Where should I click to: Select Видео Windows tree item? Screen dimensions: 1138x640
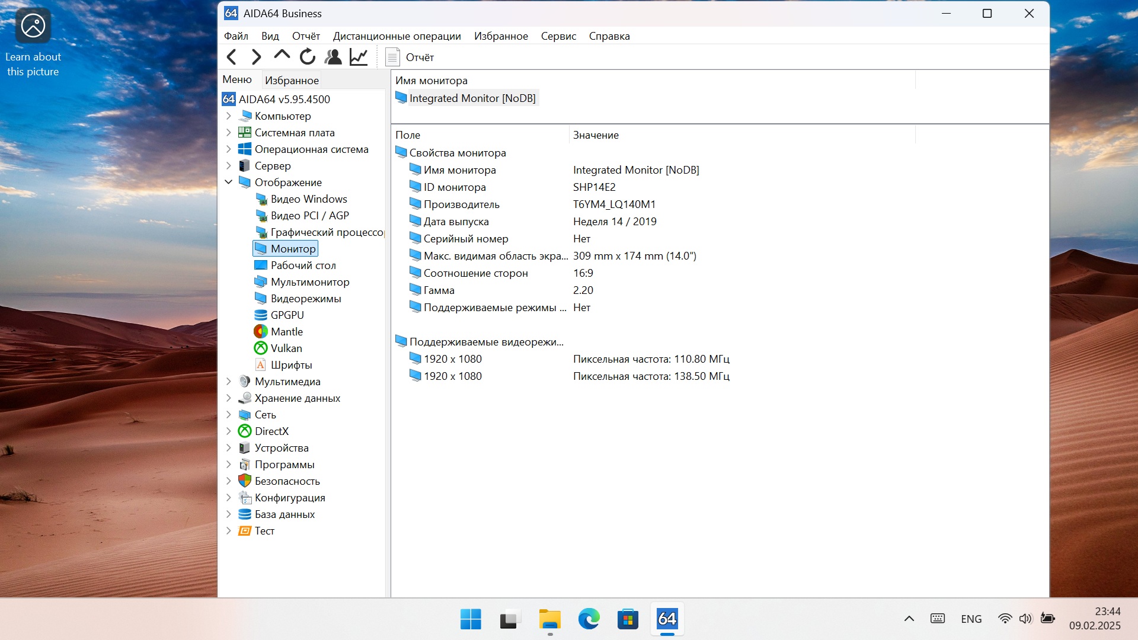[308, 199]
